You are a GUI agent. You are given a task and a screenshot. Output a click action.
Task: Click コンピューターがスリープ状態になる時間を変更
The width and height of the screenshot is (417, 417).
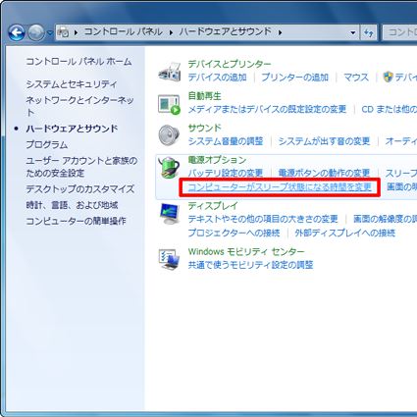[x=280, y=187]
